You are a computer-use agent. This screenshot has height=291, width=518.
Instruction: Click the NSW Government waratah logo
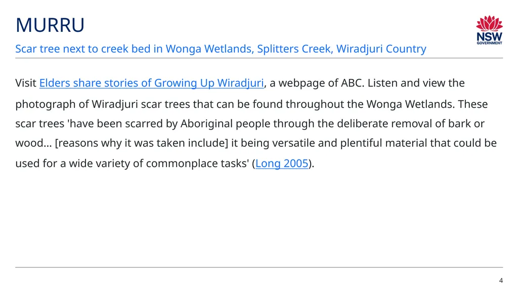[x=489, y=30]
